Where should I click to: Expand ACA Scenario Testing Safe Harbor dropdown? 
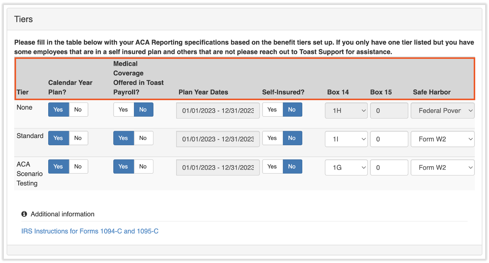[442, 167]
